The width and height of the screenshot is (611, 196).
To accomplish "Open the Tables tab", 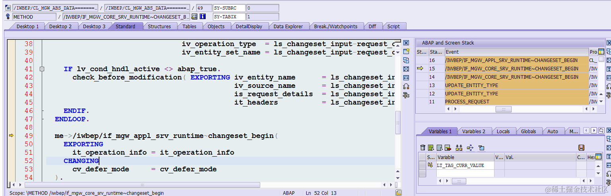I will tap(189, 26).
